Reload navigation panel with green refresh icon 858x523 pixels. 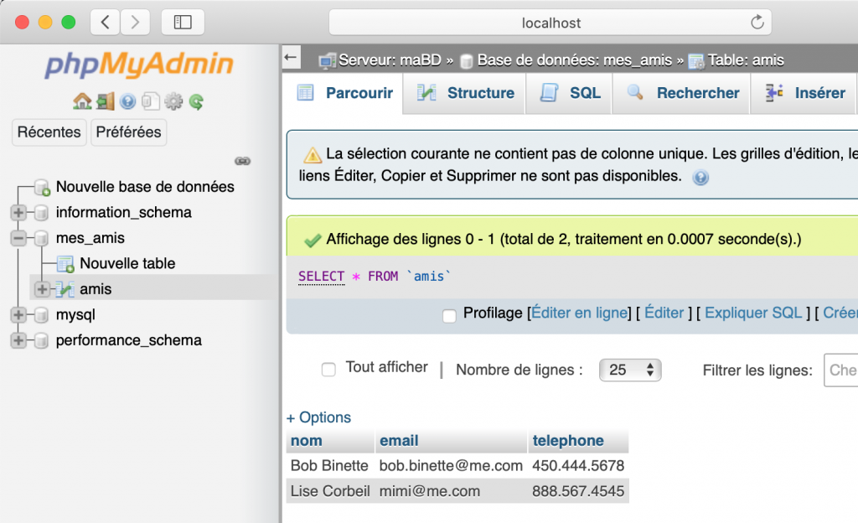[x=196, y=102]
